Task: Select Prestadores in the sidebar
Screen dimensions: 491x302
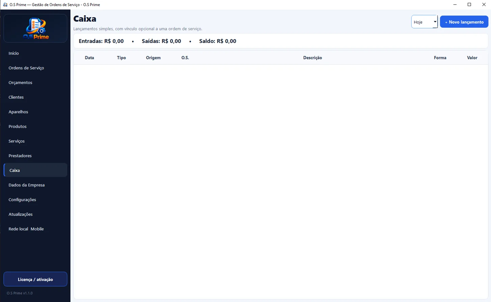Action: point(35,156)
